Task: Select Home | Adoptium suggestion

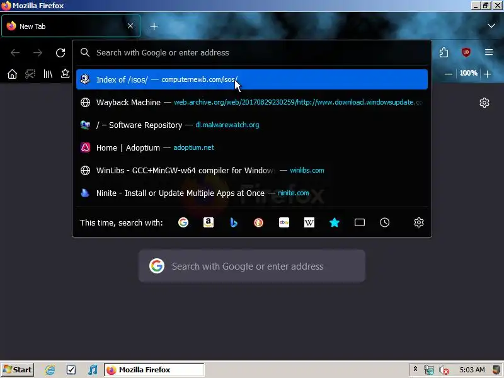Action: click(x=251, y=148)
